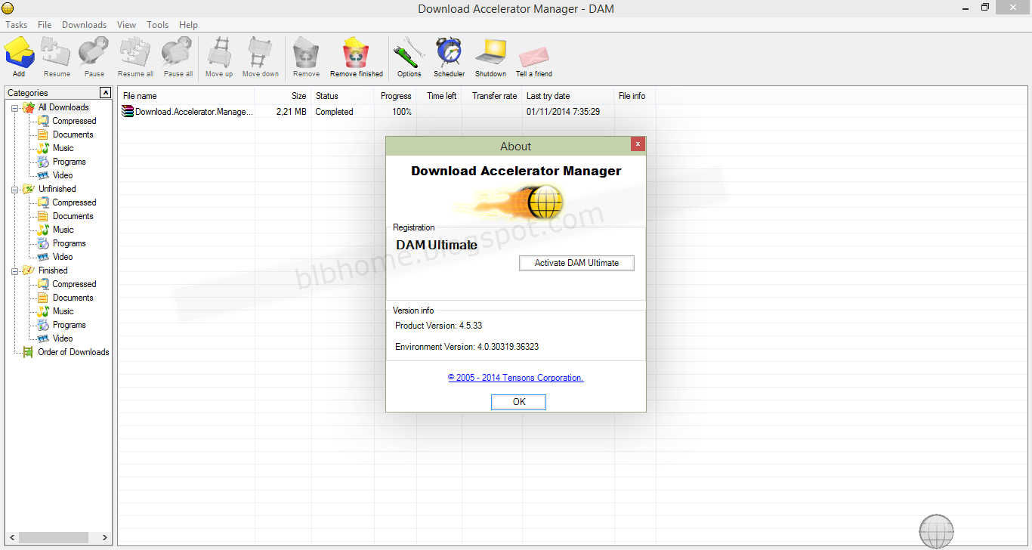Collapse the Categories panel arrow
This screenshot has width=1032, height=550.
(x=105, y=93)
